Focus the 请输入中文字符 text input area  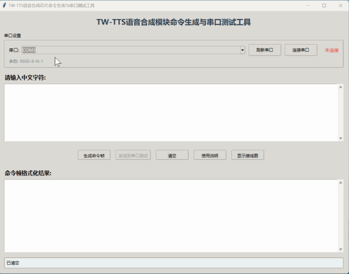[x=170, y=112]
